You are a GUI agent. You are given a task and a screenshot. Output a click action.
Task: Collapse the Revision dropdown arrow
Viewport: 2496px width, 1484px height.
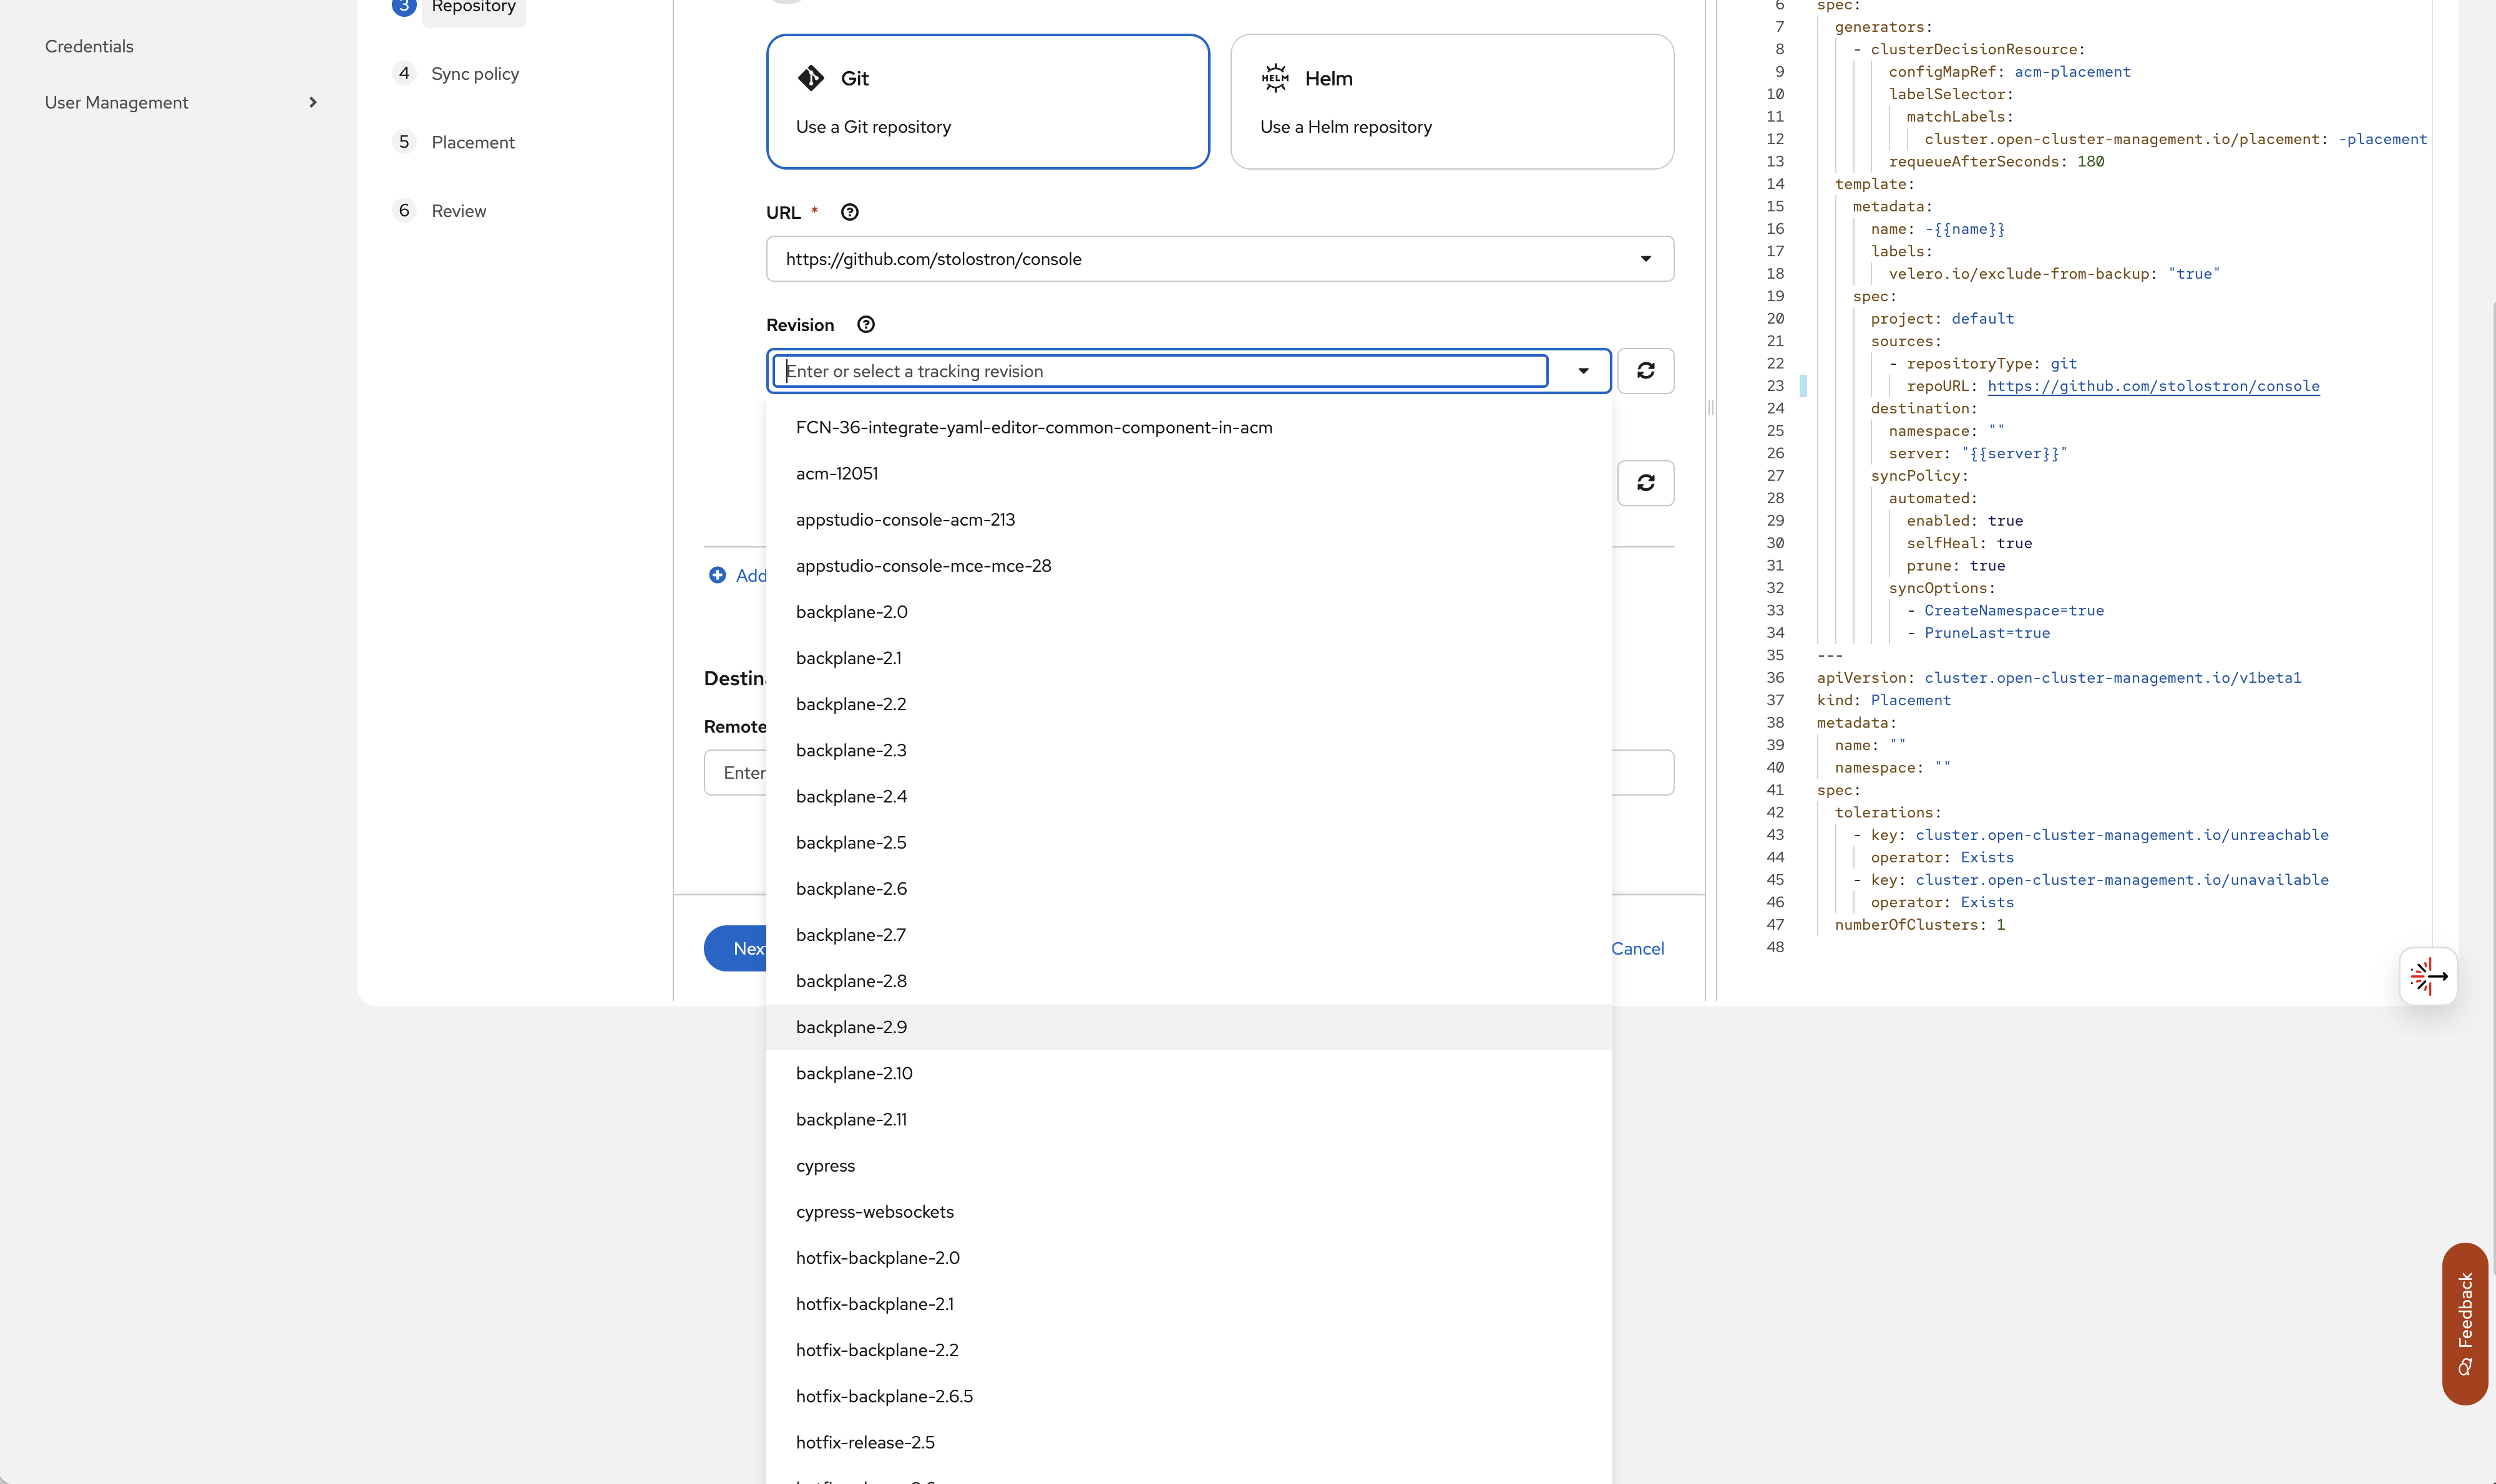coord(1583,371)
